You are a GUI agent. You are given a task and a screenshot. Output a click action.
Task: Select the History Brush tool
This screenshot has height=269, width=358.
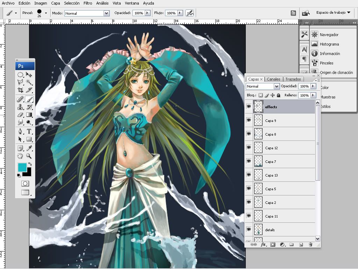click(29, 107)
